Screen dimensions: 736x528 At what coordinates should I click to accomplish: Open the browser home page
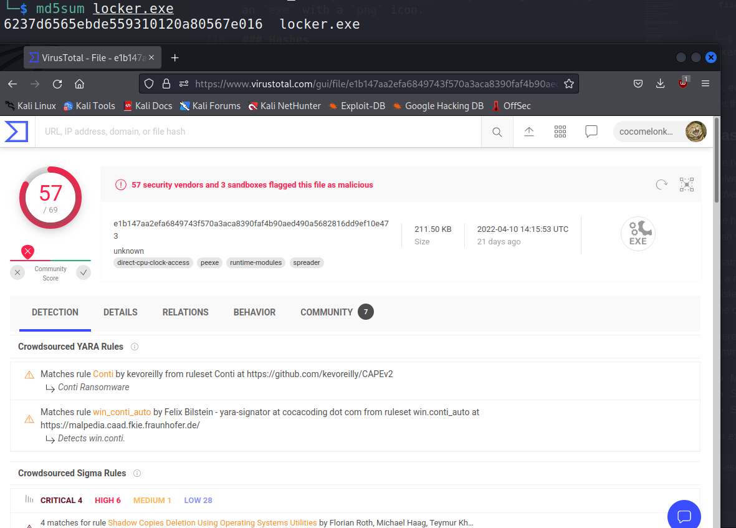[79, 84]
